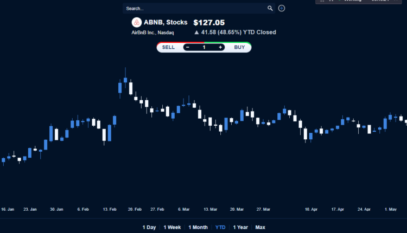The width and height of the screenshot is (407, 233).
Task: Switch chart range to 1 Week
Action: [172, 228]
